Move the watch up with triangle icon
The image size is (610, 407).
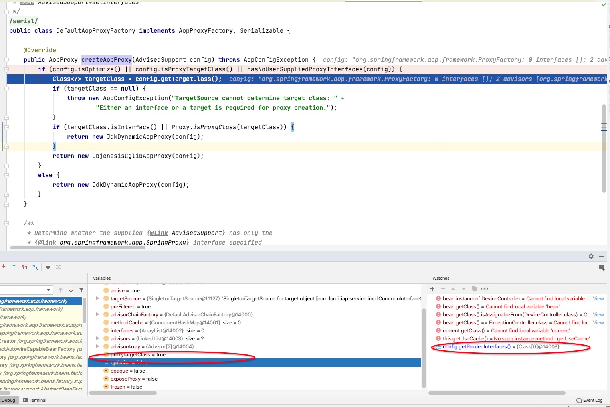(x=453, y=289)
